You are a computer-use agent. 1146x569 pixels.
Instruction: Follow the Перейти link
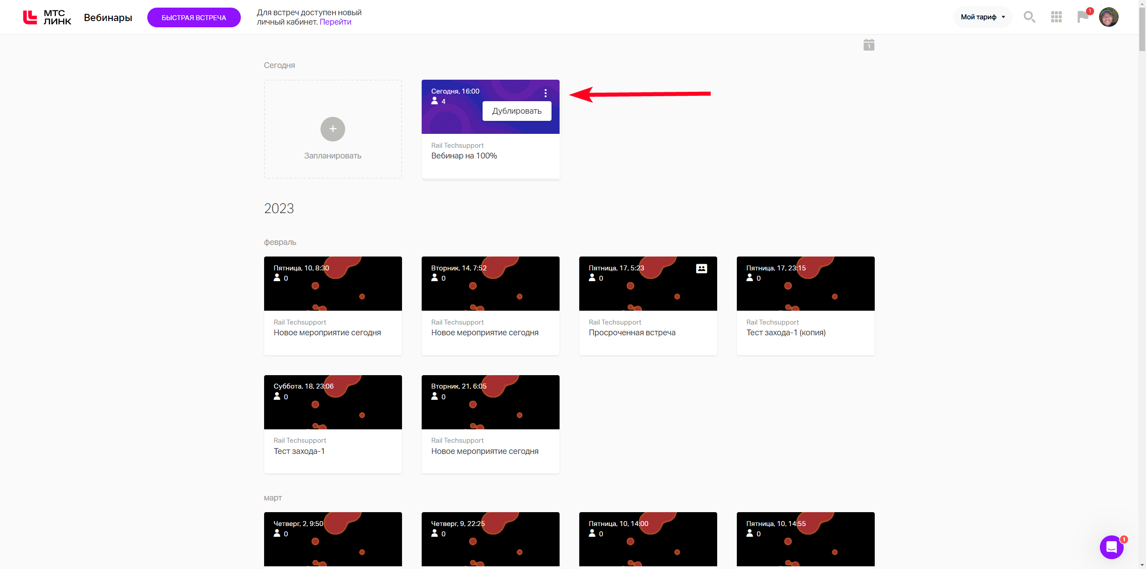click(335, 22)
